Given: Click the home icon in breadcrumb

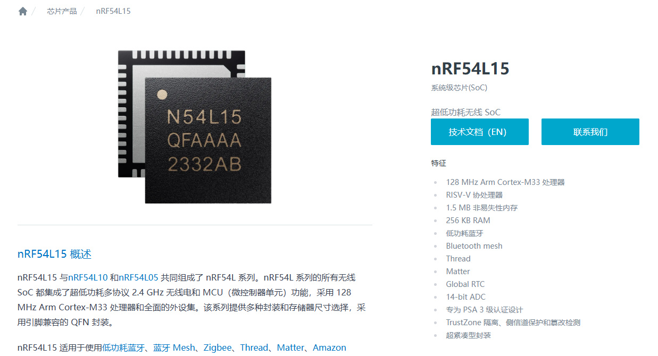Looking at the screenshot, I should pos(23,11).
